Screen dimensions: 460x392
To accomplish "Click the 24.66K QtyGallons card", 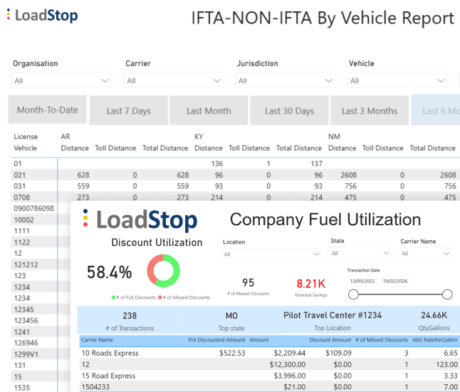I will [x=434, y=320].
